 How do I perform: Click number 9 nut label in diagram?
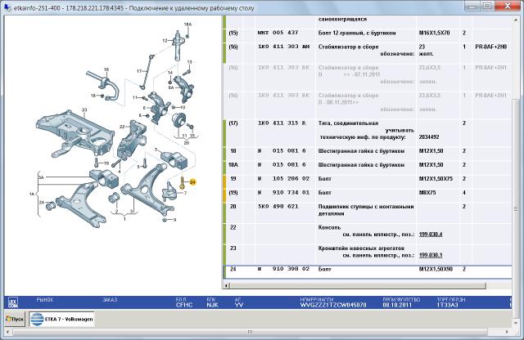coord(174,220)
